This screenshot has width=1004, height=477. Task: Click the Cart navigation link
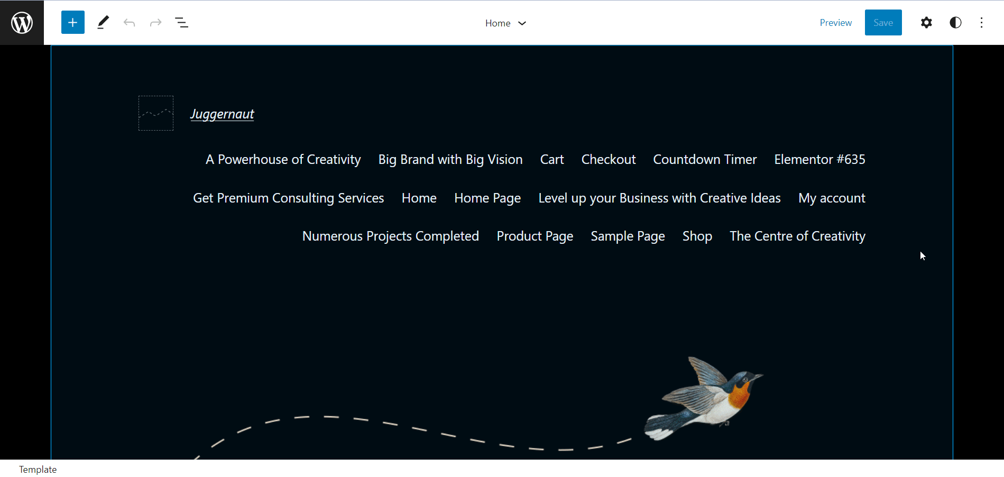[x=552, y=160]
